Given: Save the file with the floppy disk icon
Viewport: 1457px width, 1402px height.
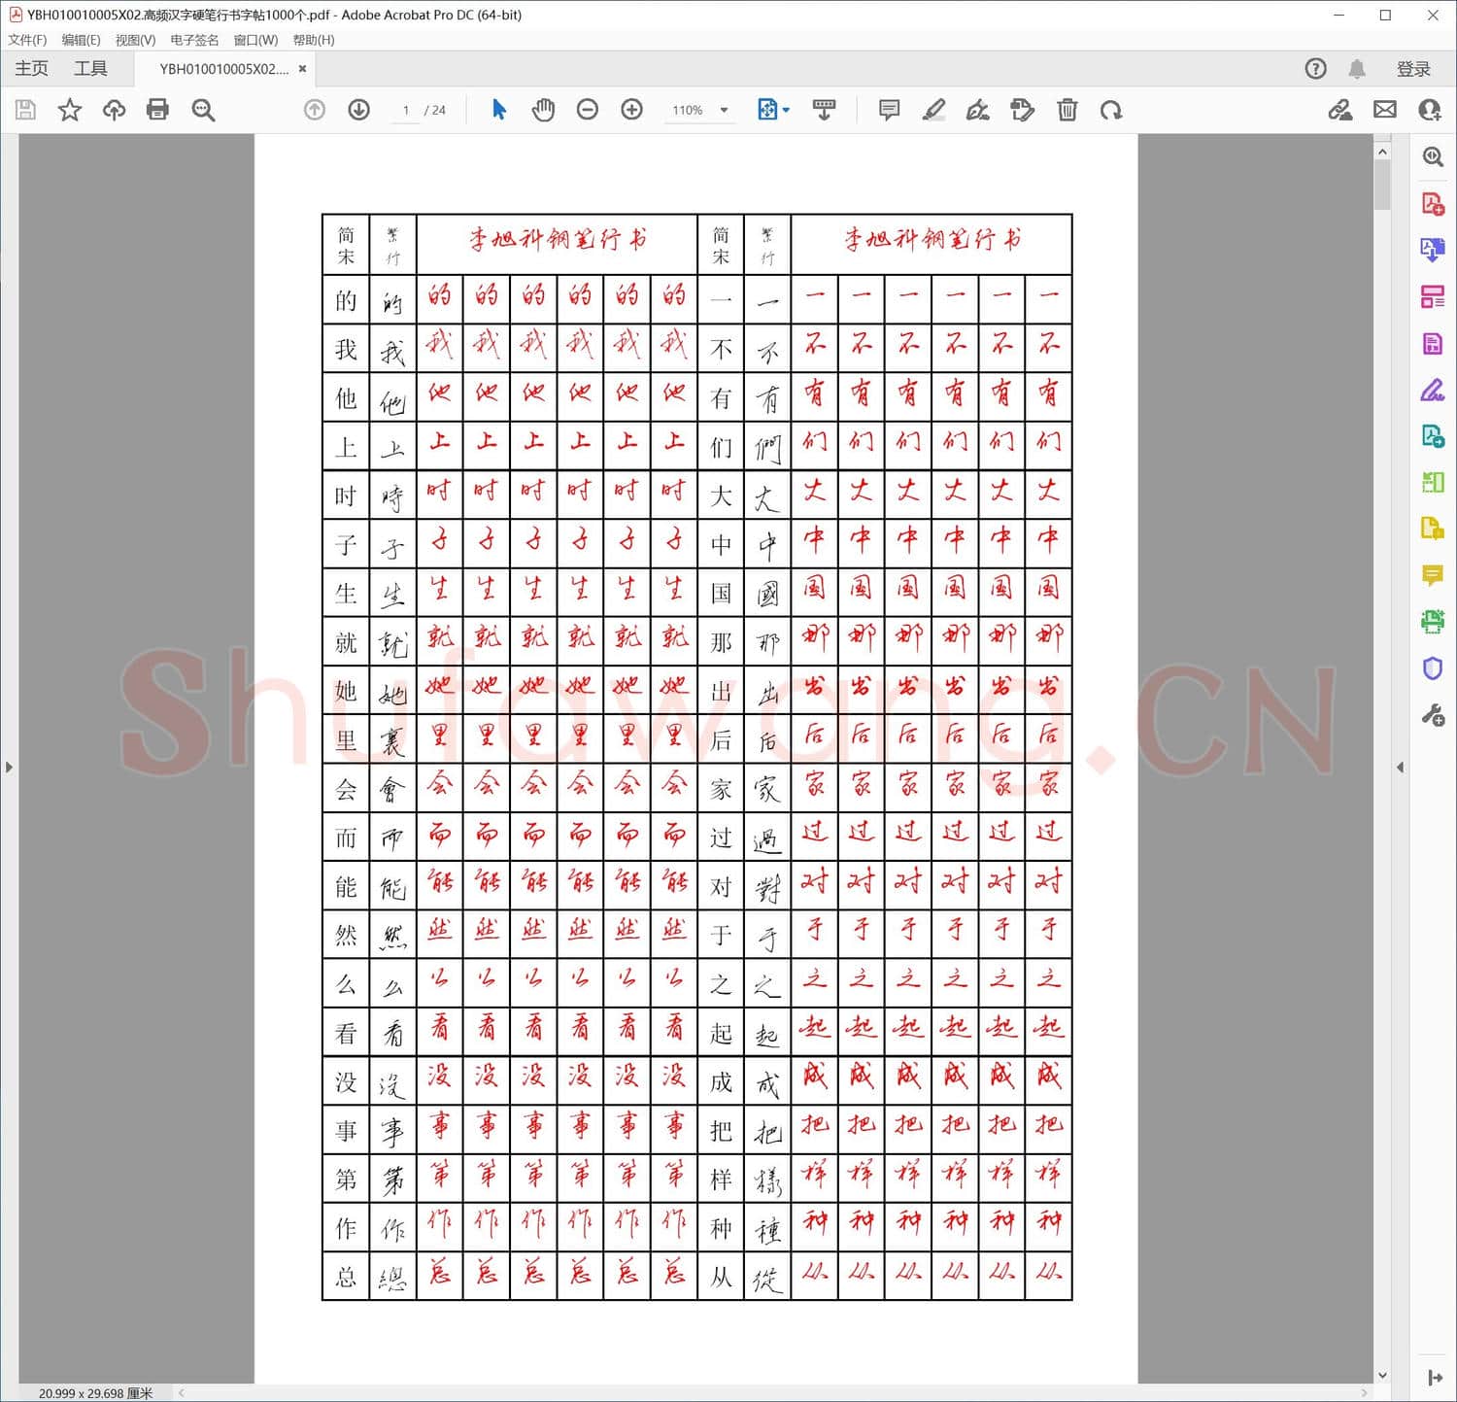Looking at the screenshot, I should point(25,110).
